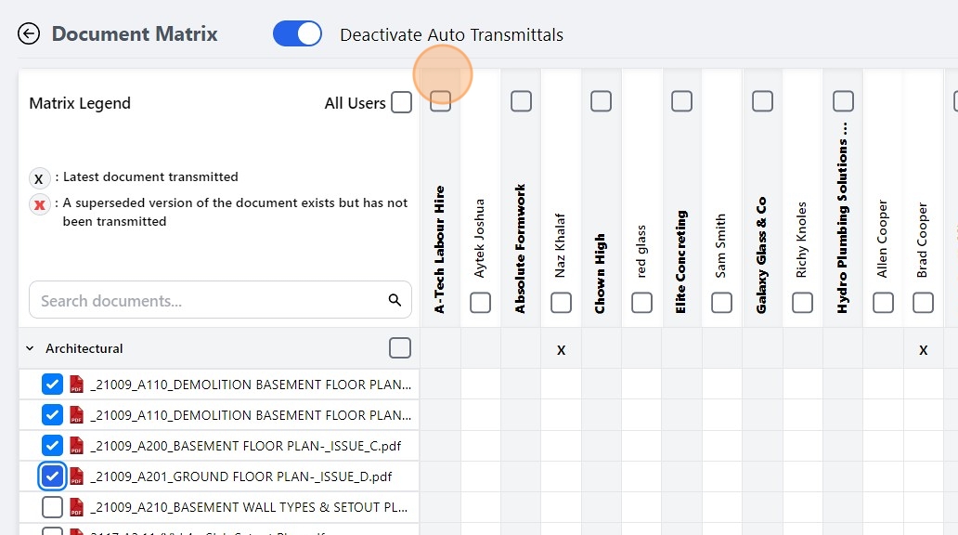Collapse the Architectural section
This screenshot has width=958, height=535.
click(x=30, y=348)
